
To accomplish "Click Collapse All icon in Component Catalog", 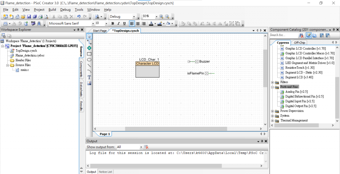I will click(x=328, y=35).
